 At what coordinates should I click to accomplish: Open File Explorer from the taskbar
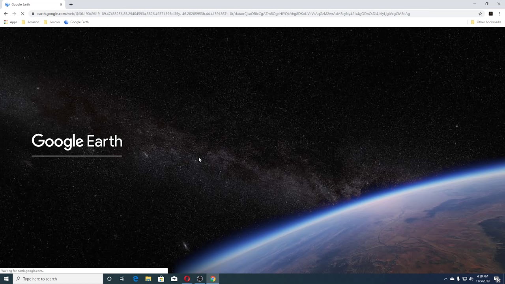tap(148, 279)
